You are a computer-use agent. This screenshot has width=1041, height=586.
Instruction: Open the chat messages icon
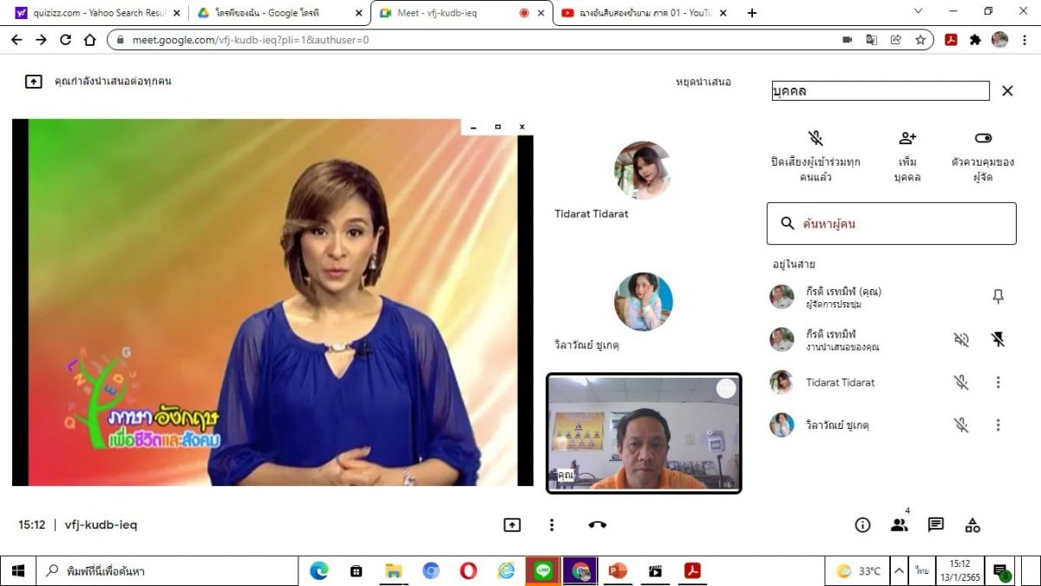click(x=935, y=525)
